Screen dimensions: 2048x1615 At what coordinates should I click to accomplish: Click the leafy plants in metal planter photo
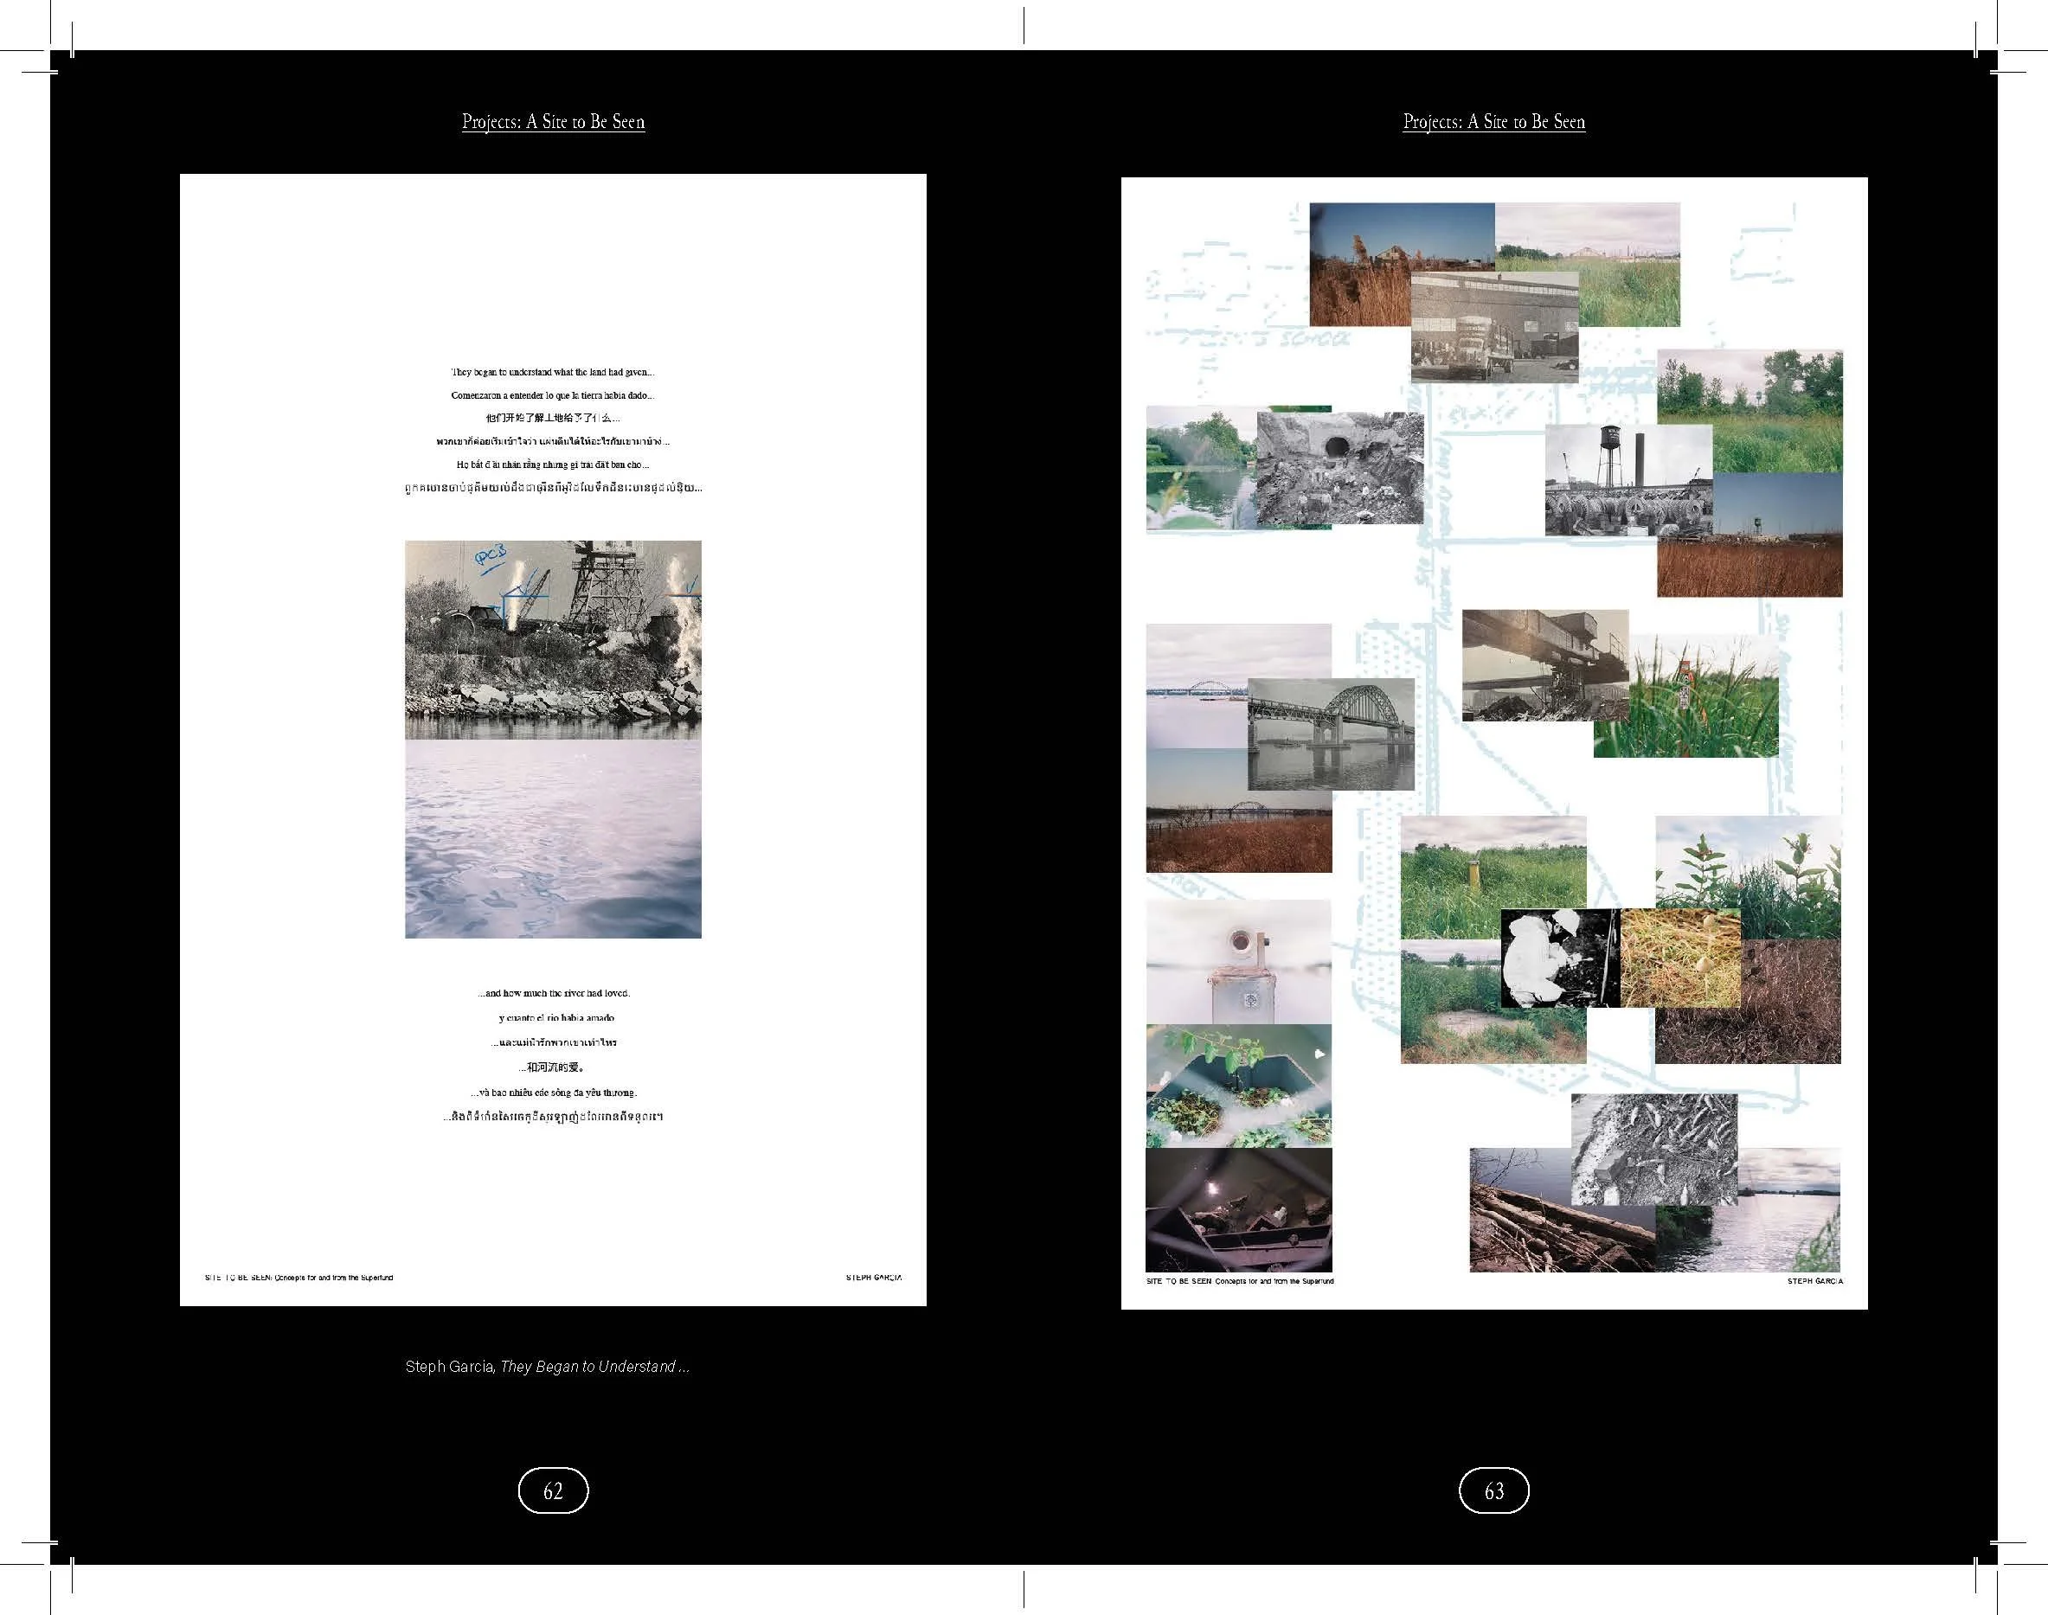[x=1239, y=1086]
